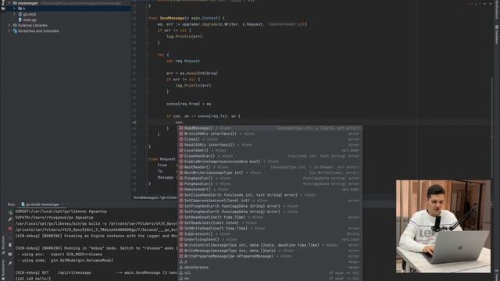The image size is (500, 281).
Task: Choose PingHandler() completion suggestion
Action: (270, 178)
